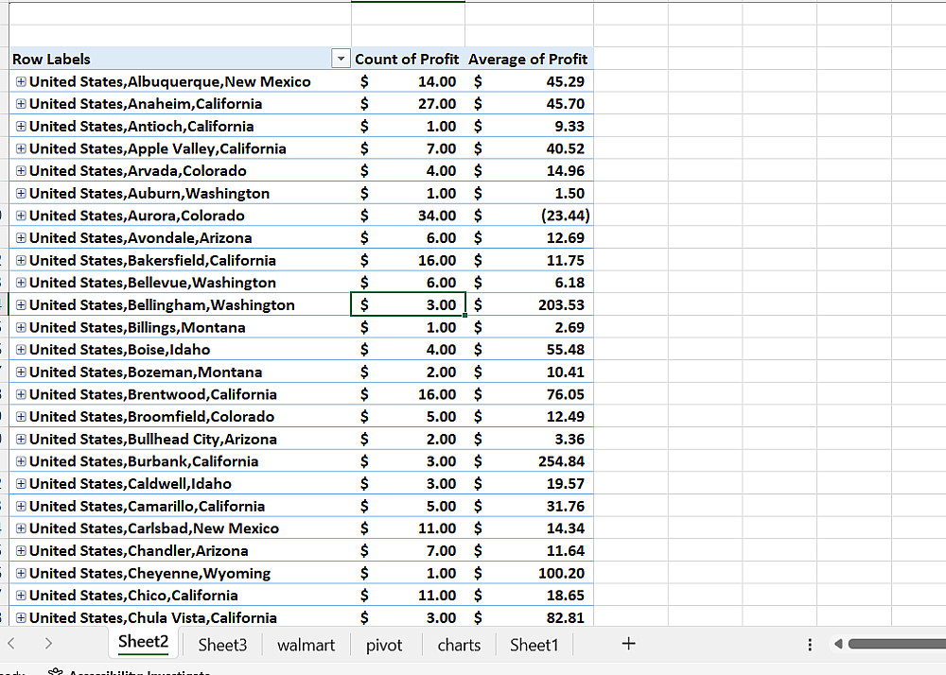Select Anaheim count cell showing 27.00
946x675 pixels.
coord(408,104)
